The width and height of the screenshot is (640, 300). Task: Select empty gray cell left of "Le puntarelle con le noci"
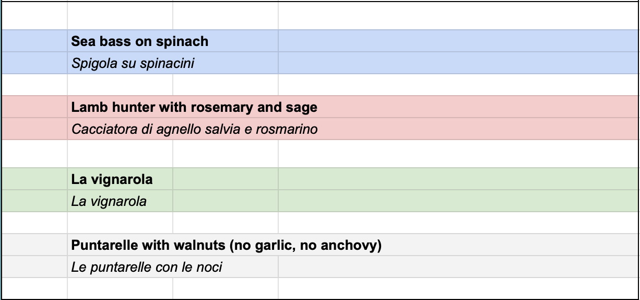coord(34,267)
